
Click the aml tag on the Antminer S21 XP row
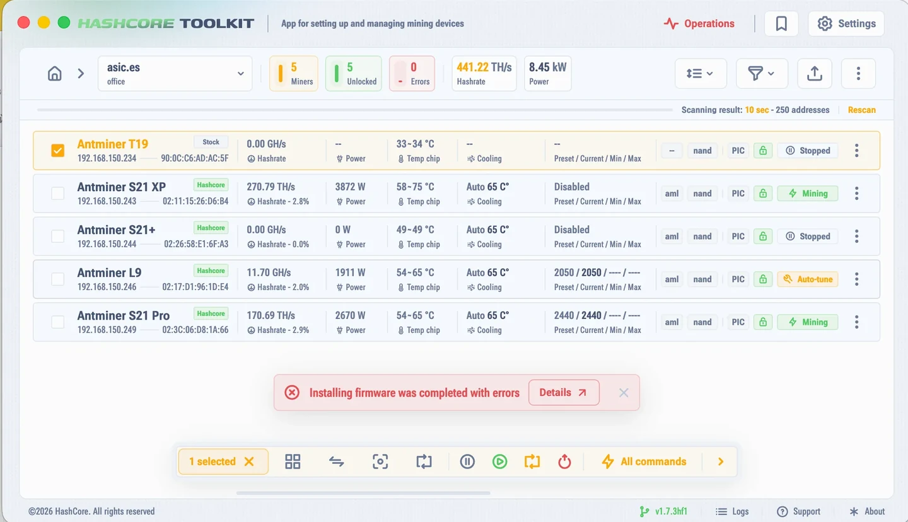(672, 194)
